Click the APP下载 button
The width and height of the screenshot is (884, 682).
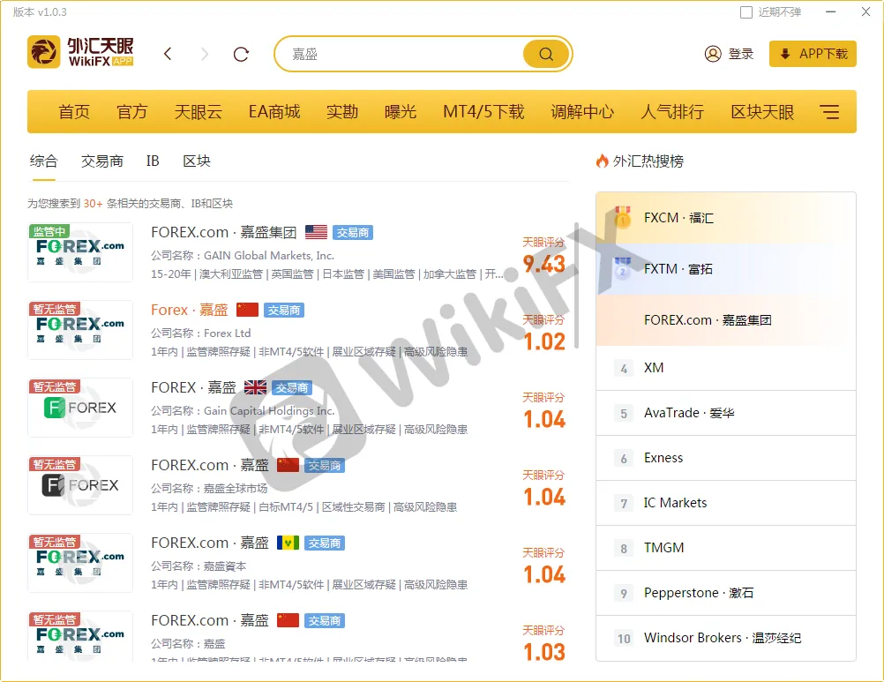pos(813,54)
